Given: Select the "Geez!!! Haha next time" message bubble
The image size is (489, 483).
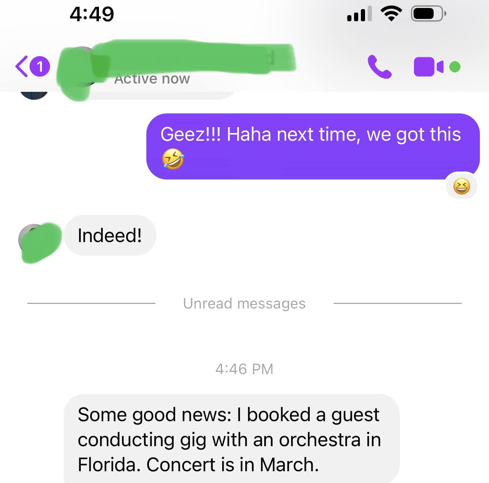Looking at the screenshot, I should [313, 146].
